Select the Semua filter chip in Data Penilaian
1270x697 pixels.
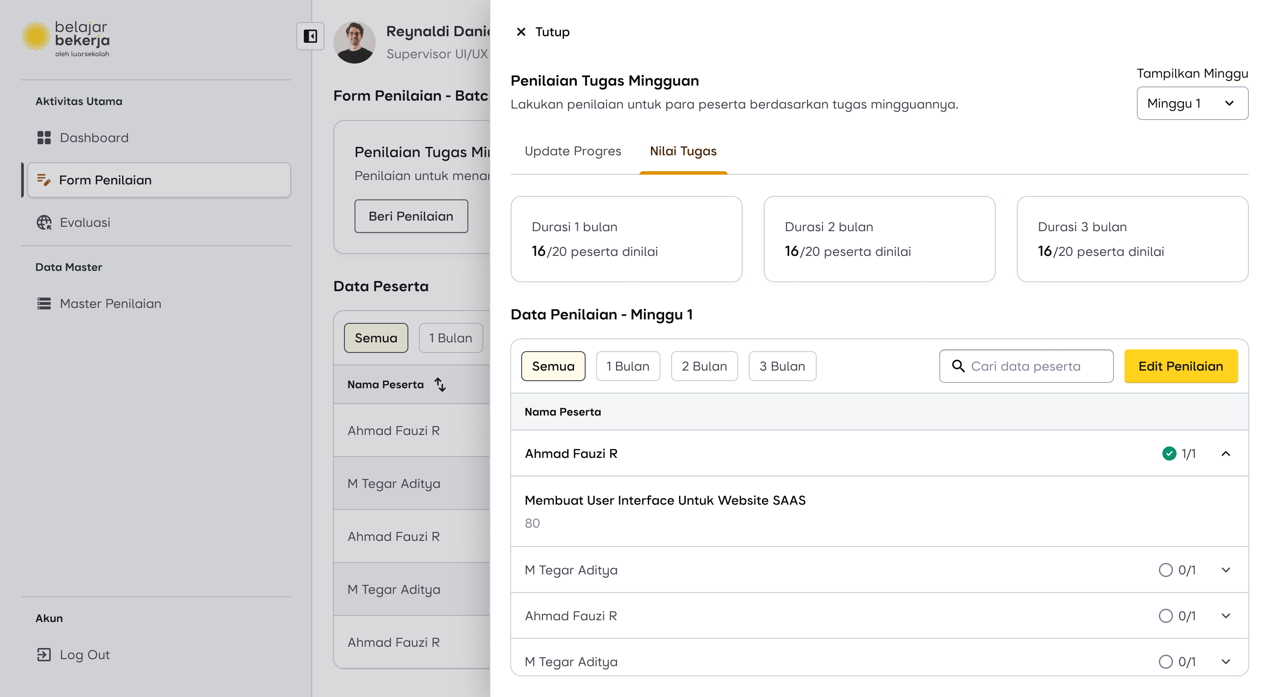tap(553, 366)
